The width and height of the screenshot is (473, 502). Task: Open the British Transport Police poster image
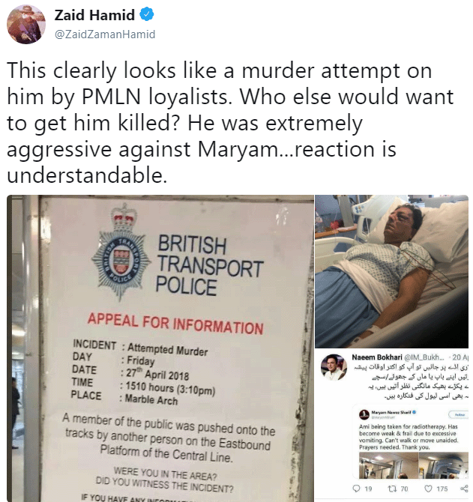160,348
